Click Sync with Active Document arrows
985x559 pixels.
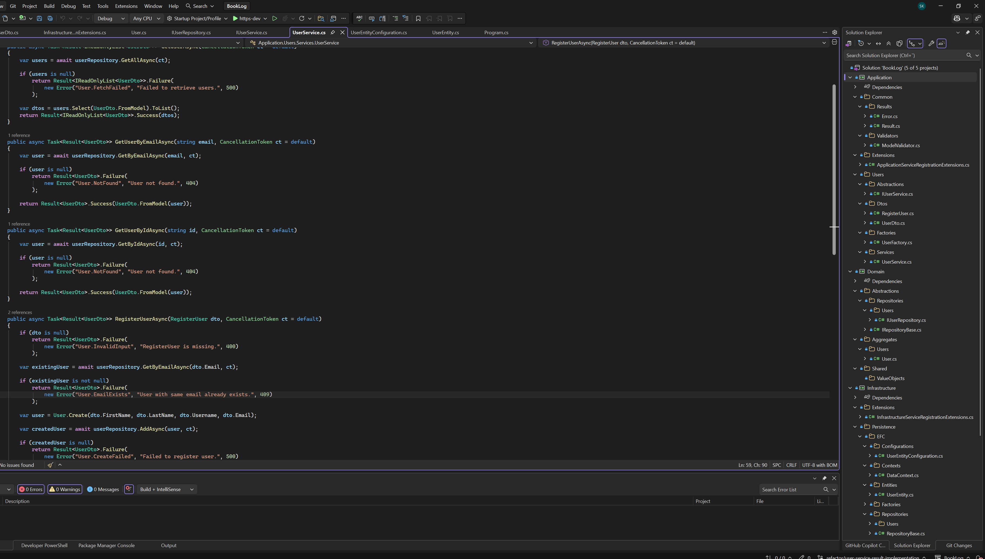tap(878, 43)
